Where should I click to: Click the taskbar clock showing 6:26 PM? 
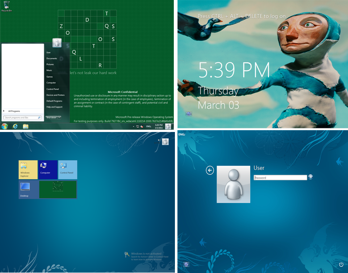pos(159,127)
